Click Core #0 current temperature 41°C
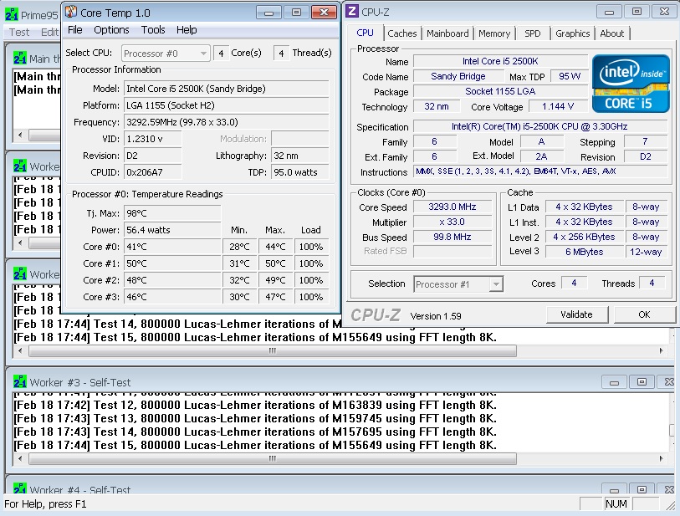The height and width of the screenshot is (516, 680). [172, 247]
